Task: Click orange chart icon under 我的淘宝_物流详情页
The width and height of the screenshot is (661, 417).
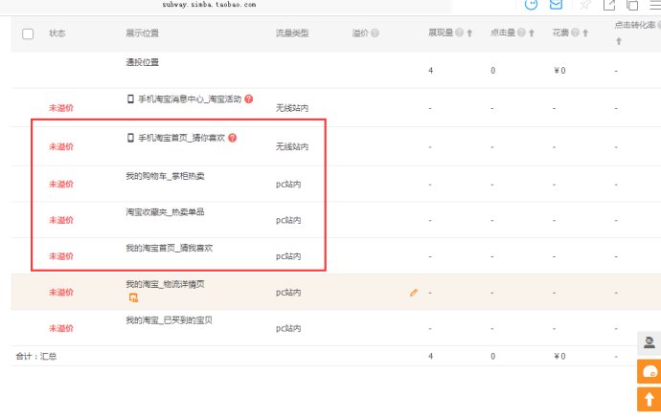Action: pyautogui.click(x=133, y=297)
